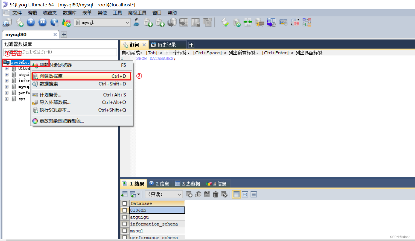The image size is (415, 241).
Task: Expand the information_schema tree node
Action: (x=6, y=80)
